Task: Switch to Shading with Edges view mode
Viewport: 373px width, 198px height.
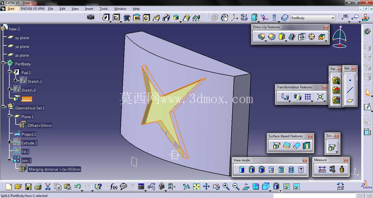Action: point(251,170)
